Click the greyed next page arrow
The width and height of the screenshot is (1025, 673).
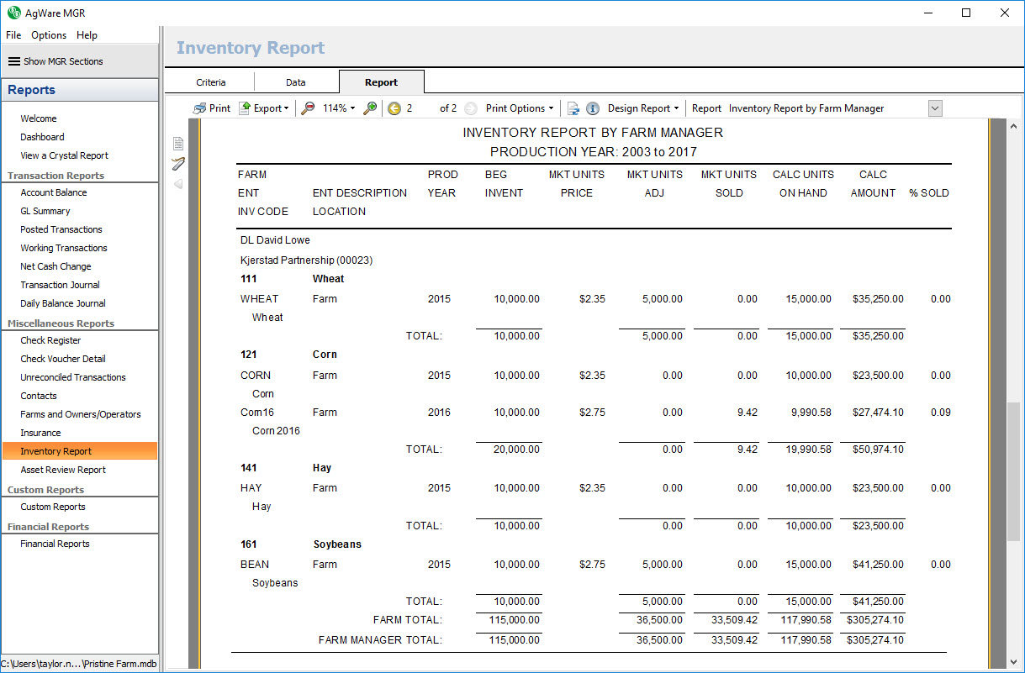click(471, 108)
